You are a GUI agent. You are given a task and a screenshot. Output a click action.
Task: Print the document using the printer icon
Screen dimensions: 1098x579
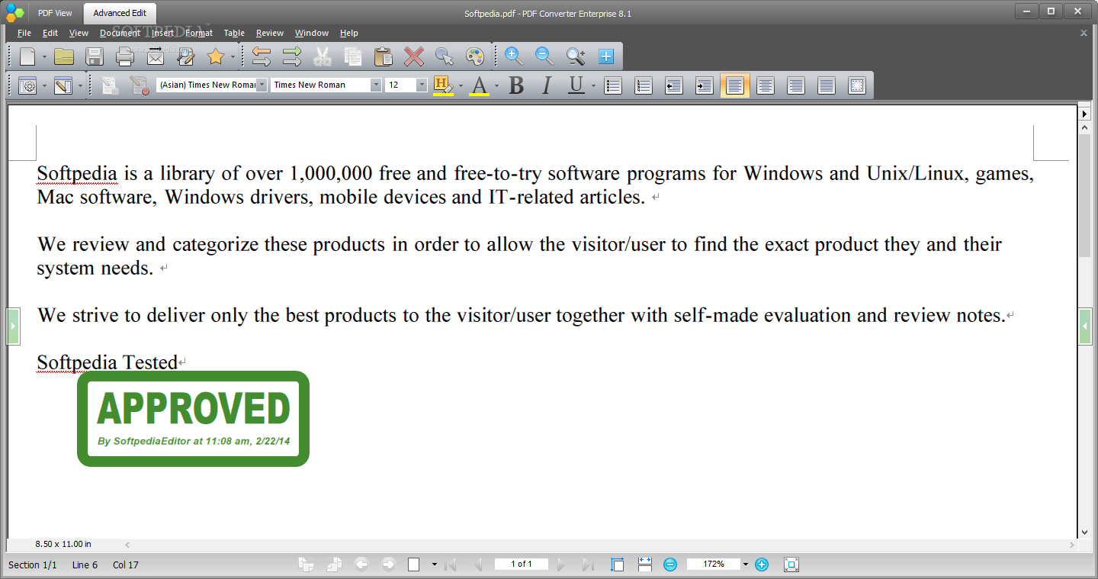point(125,56)
